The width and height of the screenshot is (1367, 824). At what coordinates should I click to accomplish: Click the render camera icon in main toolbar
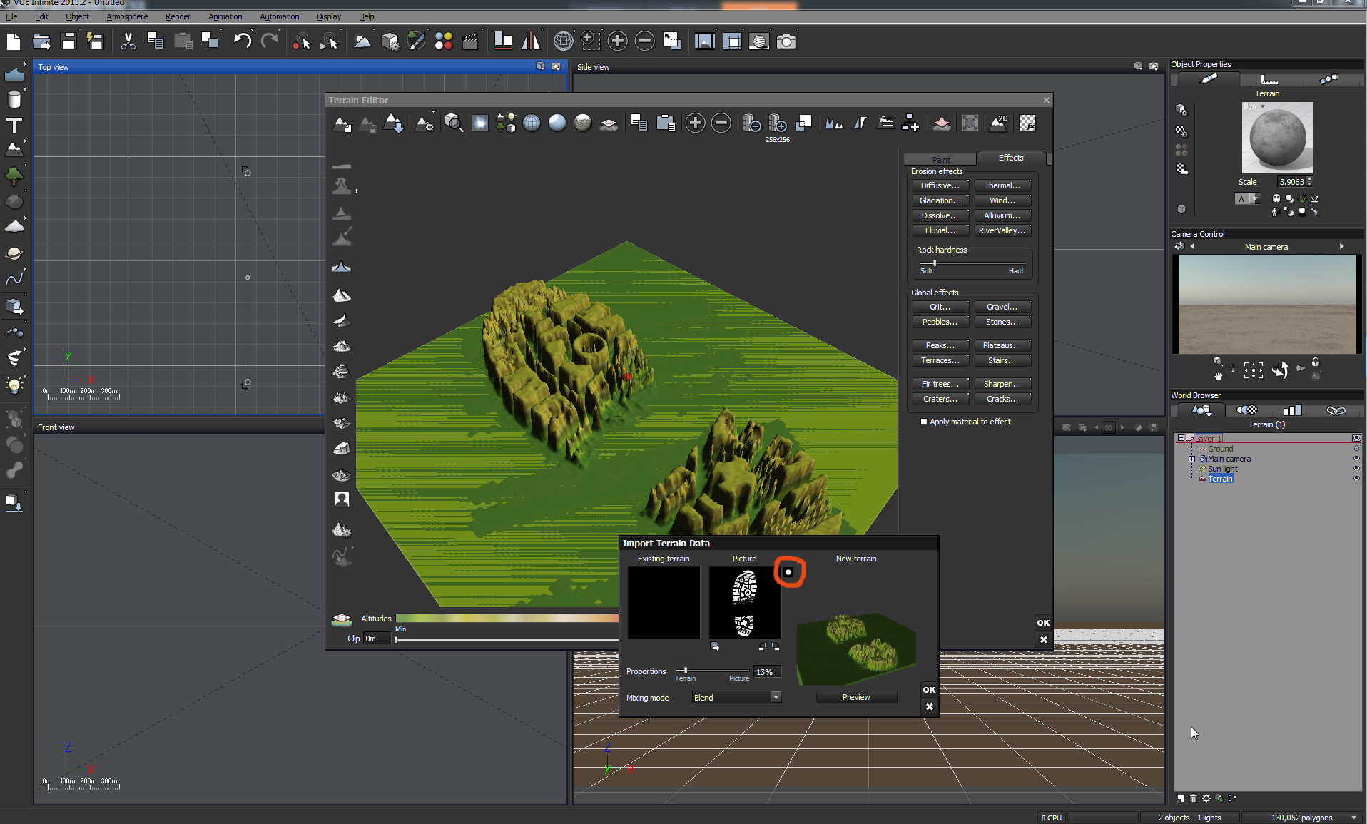click(x=786, y=41)
